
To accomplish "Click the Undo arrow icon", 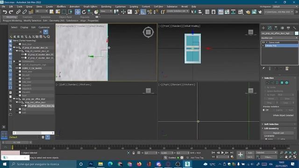I will 5,12.
